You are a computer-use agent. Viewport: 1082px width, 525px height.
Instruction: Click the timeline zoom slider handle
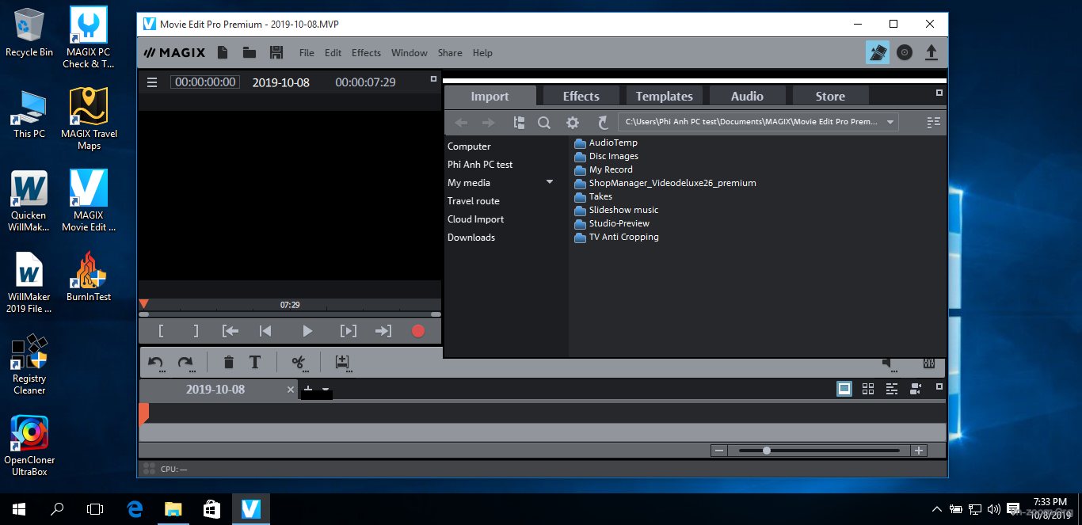[x=766, y=451]
